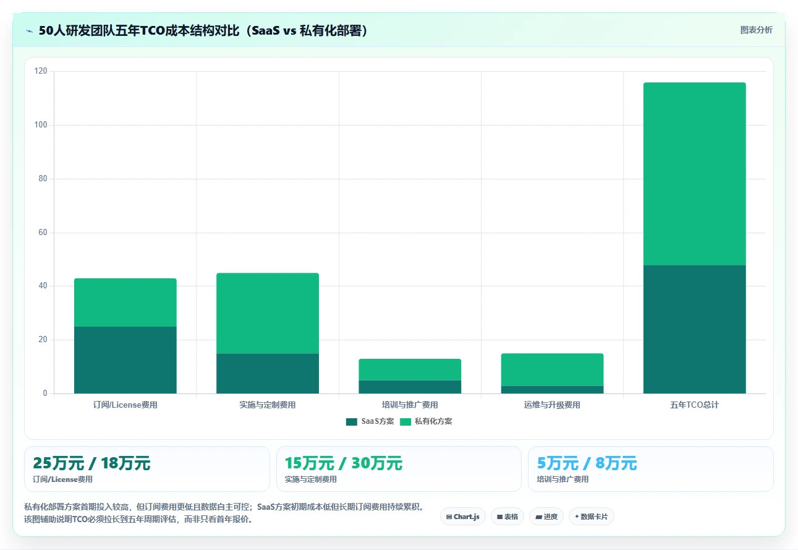Click the 培训与推广费用 caption in third card

tap(563, 479)
